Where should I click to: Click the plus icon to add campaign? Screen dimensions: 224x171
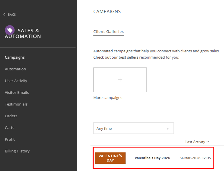pos(120,80)
